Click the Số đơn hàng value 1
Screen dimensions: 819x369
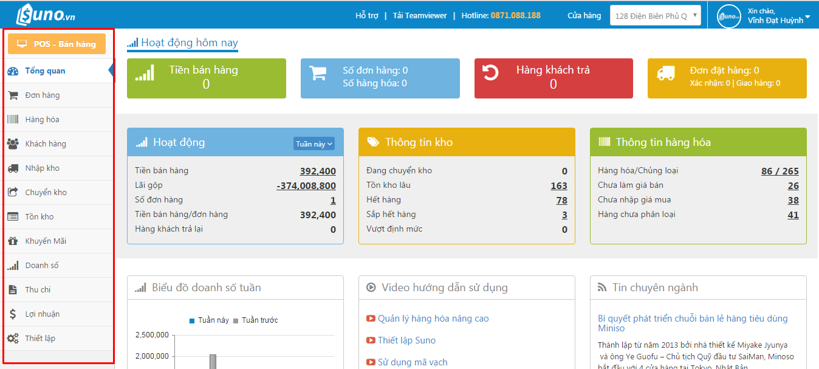tap(333, 201)
